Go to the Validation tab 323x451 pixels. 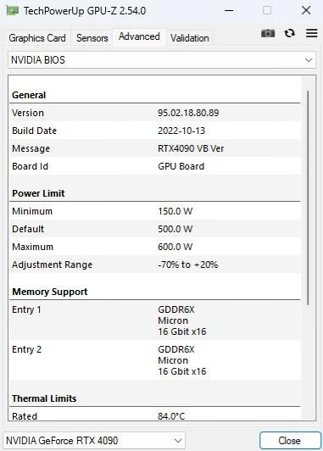pyautogui.click(x=190, y=38)
